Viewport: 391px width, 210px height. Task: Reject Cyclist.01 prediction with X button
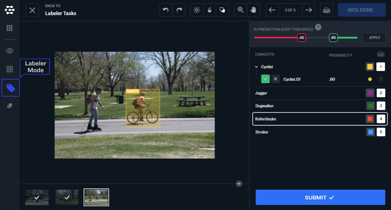pos(275,79)
